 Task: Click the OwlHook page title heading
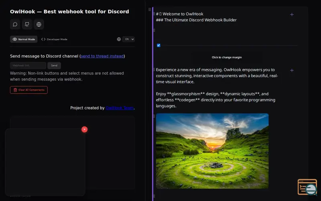pyautogui.click(x=69, y=12)
